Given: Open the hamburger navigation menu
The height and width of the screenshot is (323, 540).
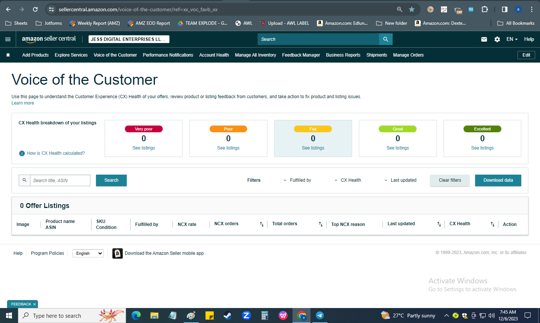Looking at the screenshot, I should click(x=8, y=39).
